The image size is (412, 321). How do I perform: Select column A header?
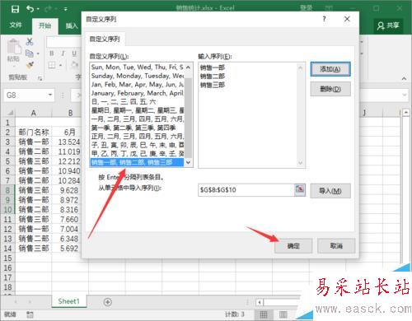(x=34, y=113)
